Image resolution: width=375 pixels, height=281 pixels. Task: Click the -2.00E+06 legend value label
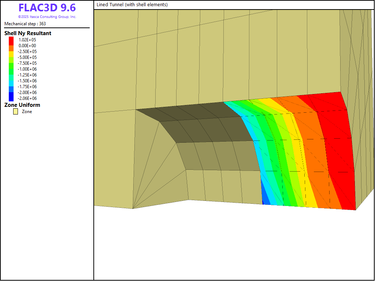click(27, 93)
